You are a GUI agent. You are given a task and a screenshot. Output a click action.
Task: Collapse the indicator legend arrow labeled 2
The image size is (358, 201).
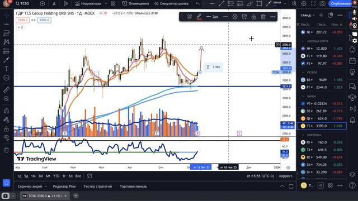coord(20,27)
